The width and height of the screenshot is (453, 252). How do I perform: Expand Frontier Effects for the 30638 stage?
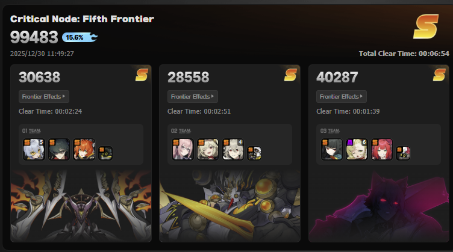pyautogui.click(x=44, y=97)
